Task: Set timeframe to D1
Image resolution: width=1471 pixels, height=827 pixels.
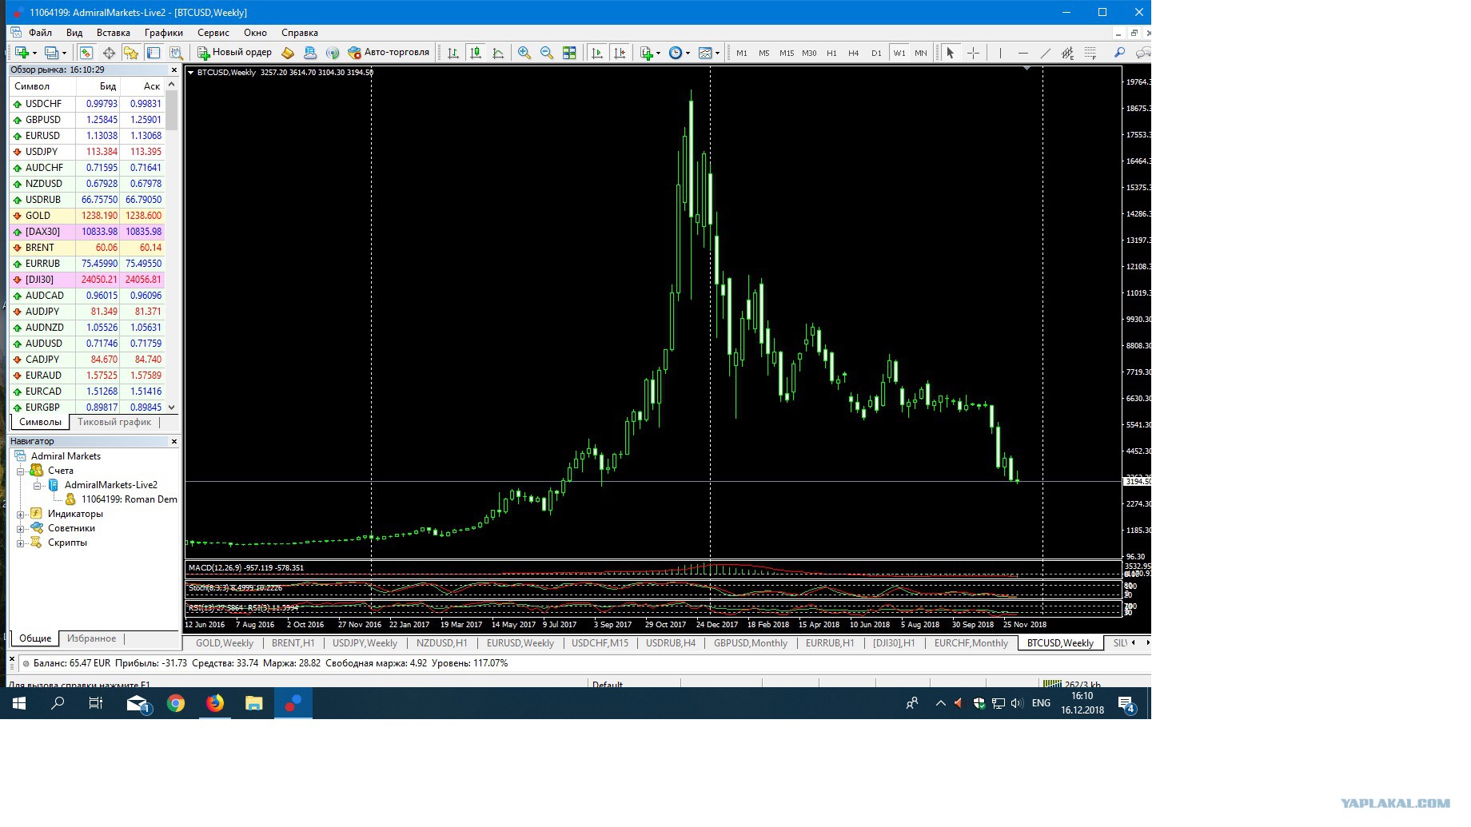Action: (876, 53)
